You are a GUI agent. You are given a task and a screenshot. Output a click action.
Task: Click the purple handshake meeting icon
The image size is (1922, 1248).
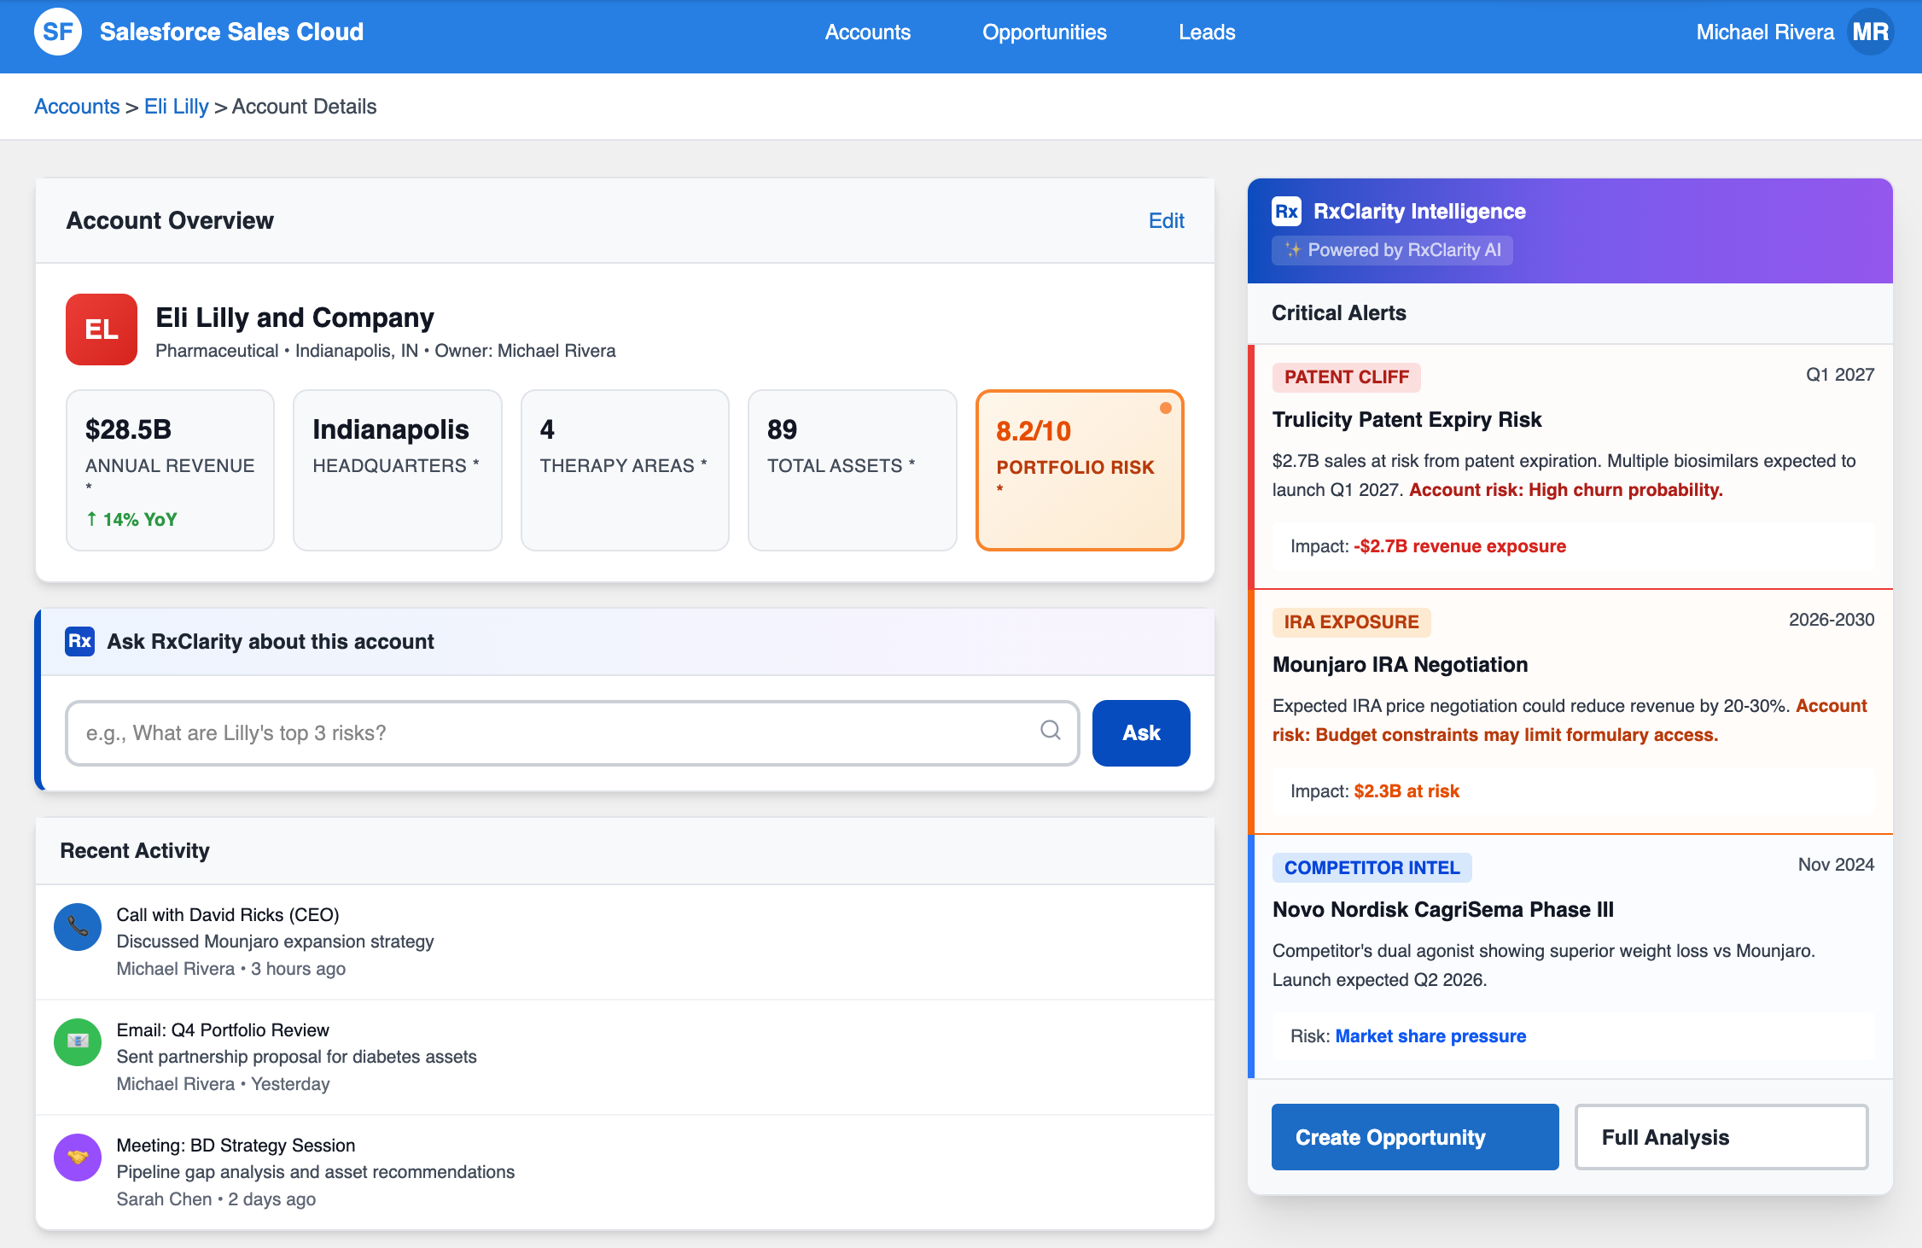(78, 1158)
